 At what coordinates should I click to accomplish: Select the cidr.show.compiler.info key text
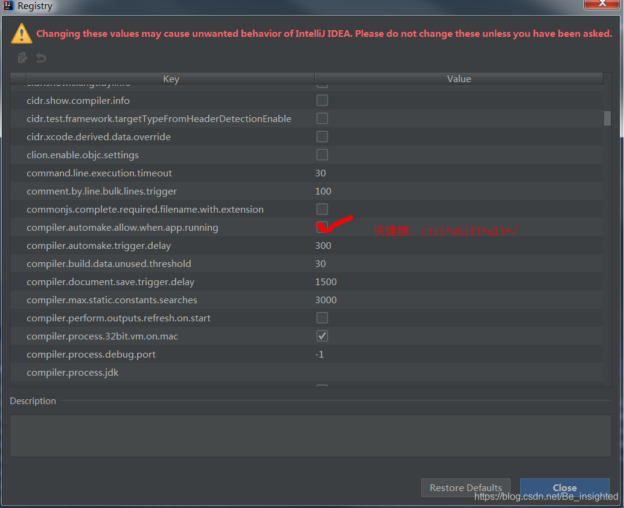[78, 100]
